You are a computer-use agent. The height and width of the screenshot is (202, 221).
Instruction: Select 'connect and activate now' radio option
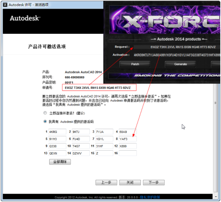tap(45, 113)
